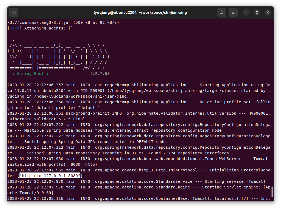Maximize the terminal window
This screenshot has height=209, width=281.
point(257,12)
